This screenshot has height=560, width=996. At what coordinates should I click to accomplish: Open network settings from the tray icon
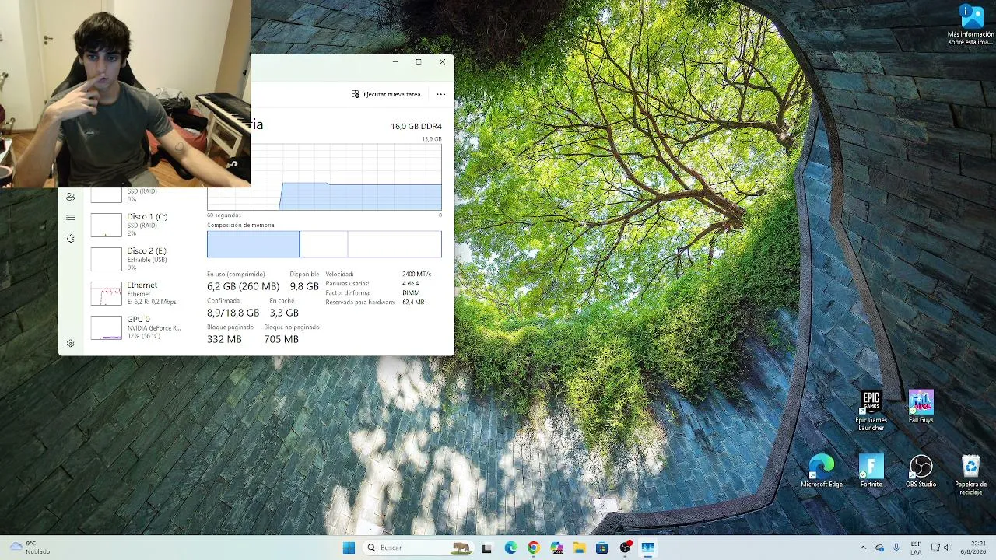(x=935, y=548)
